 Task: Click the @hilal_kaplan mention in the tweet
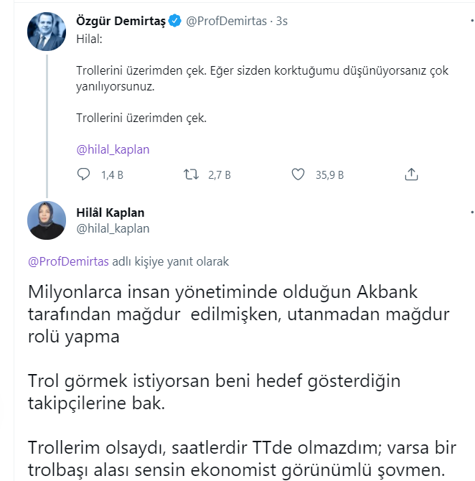coord(113,149)
